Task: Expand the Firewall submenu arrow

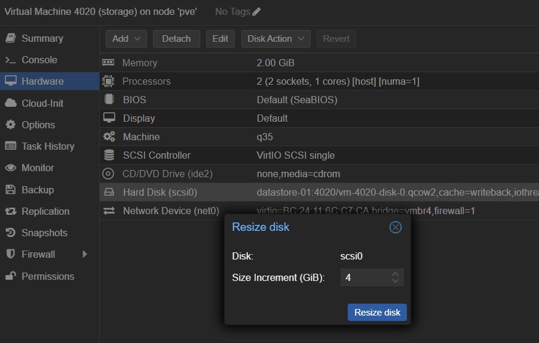Action: tap(85, 254)
